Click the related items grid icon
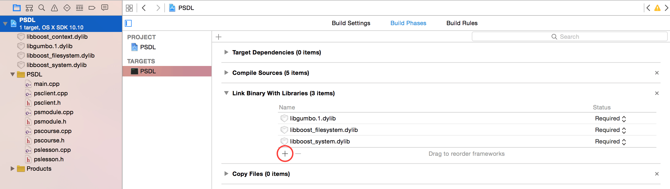The image size is (670, 189). tap(129, 8)
